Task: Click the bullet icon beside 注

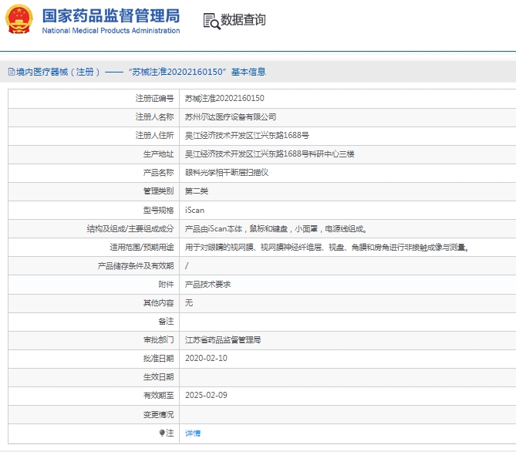Action: click(162, 433)
